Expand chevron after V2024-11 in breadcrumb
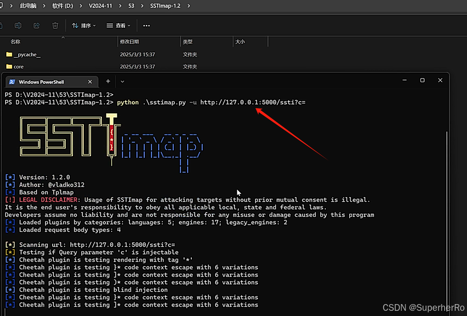Screen dimensions: 467x316 tap(120, 6)
